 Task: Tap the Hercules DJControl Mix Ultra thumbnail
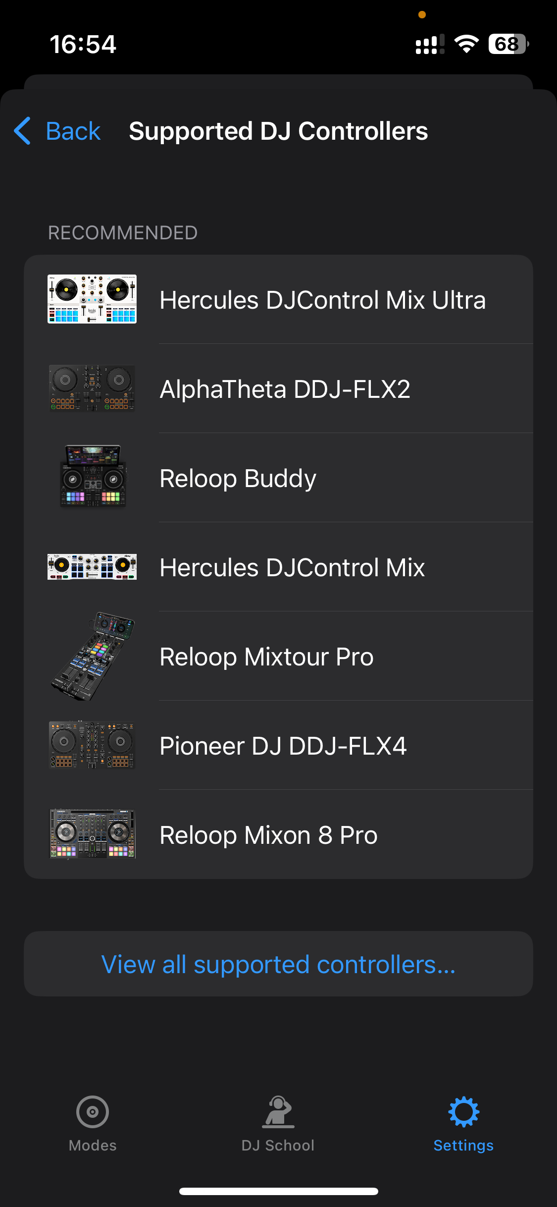tap(92, 299)
